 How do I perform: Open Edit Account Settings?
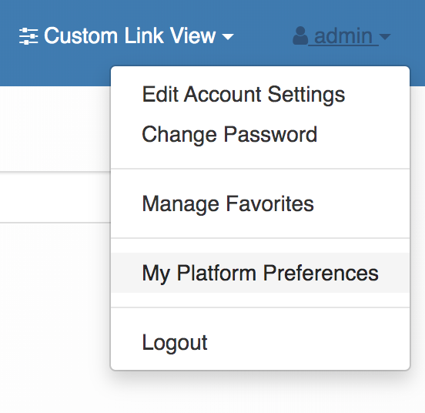click(260, 95)
